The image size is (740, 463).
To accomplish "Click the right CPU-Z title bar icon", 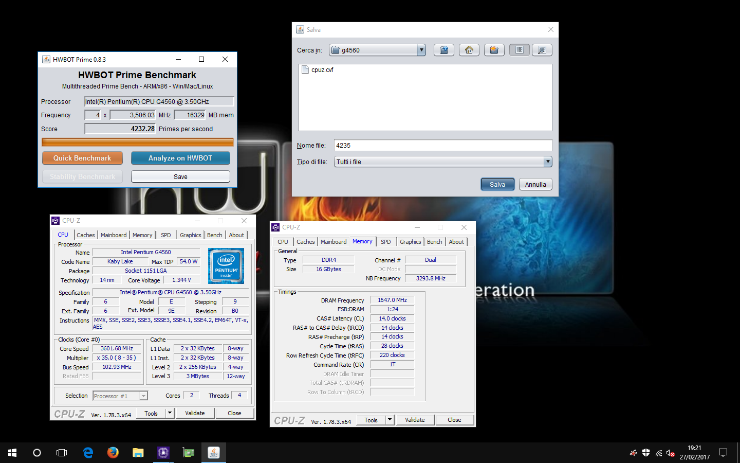I will [x=276, y=227].
